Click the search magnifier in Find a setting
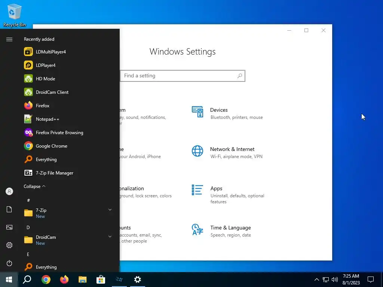The width and height of the screenshot is (383, 287). [x=240, y=75]
